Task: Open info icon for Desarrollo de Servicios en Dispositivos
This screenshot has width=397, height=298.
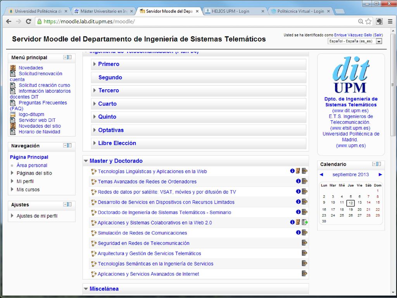Action: pyautogui.click(x=298, y=202)
